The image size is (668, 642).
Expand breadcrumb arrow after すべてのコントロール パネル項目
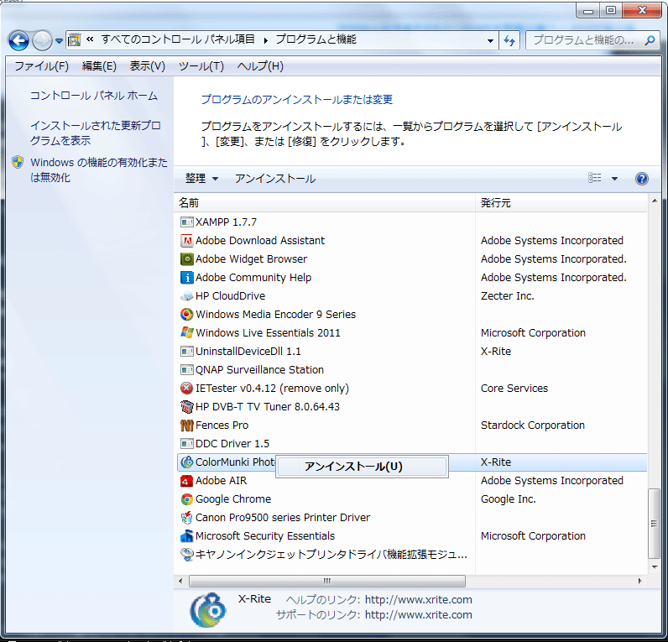pos(265,40)
